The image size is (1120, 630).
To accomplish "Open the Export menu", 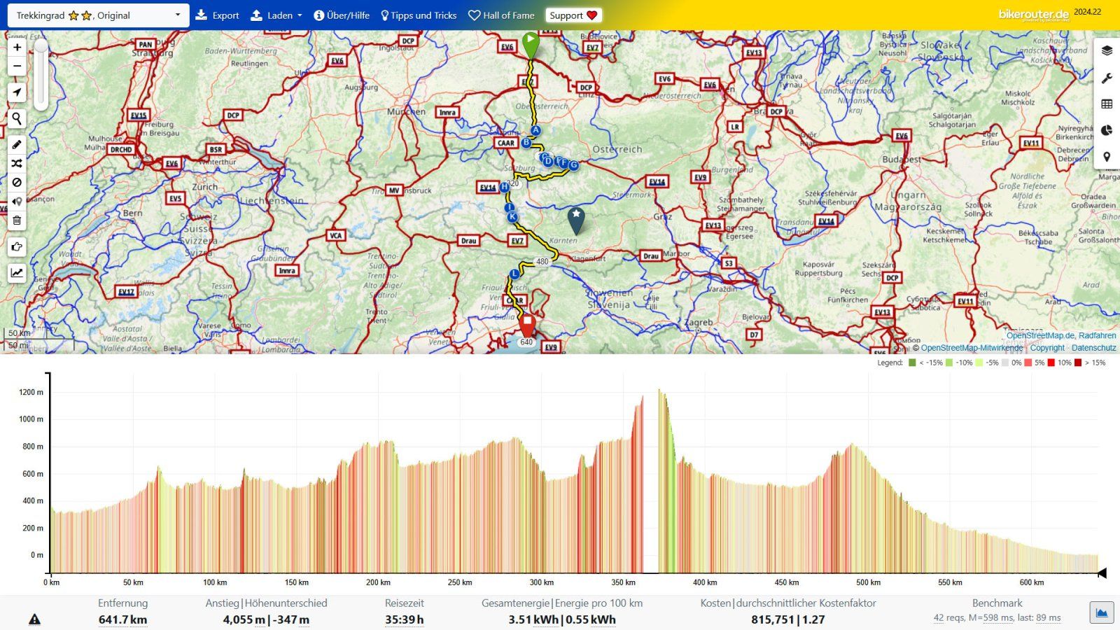I will tap(217, 15).
